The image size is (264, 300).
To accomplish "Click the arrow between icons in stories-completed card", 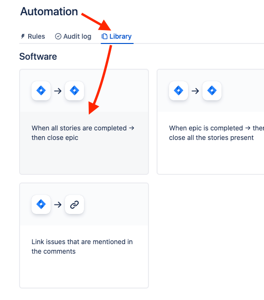I will pyautogui.click(x=58, y=91).
